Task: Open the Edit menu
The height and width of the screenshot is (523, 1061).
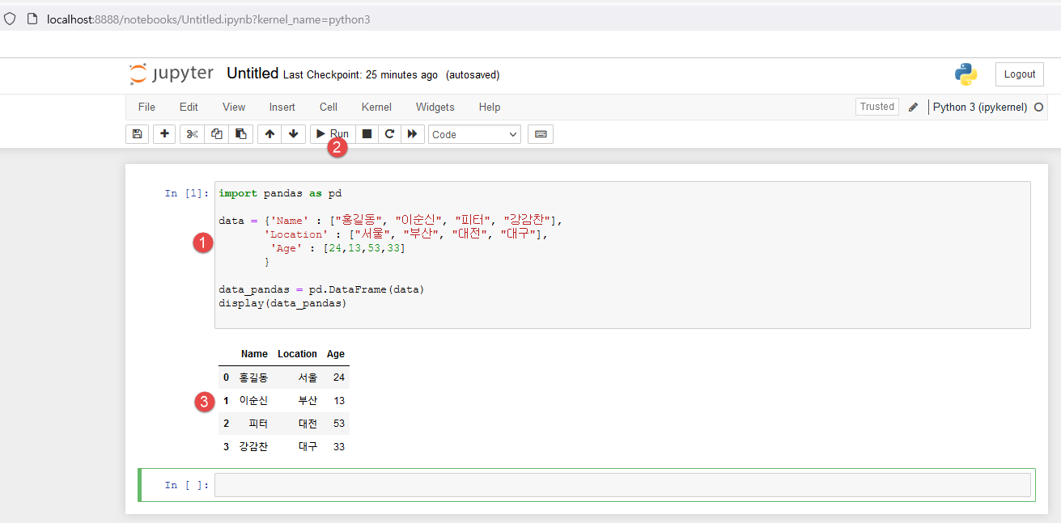Action: click(189, 107)
